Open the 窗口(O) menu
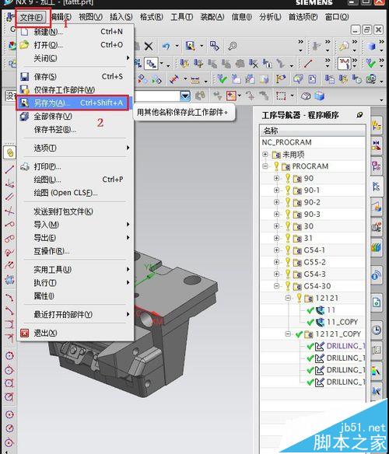Image resolution: width=389 pixels, height=454 pixels. 337,17
